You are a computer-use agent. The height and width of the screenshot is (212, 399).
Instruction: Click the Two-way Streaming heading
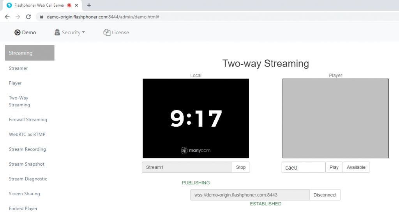(265, 63)
